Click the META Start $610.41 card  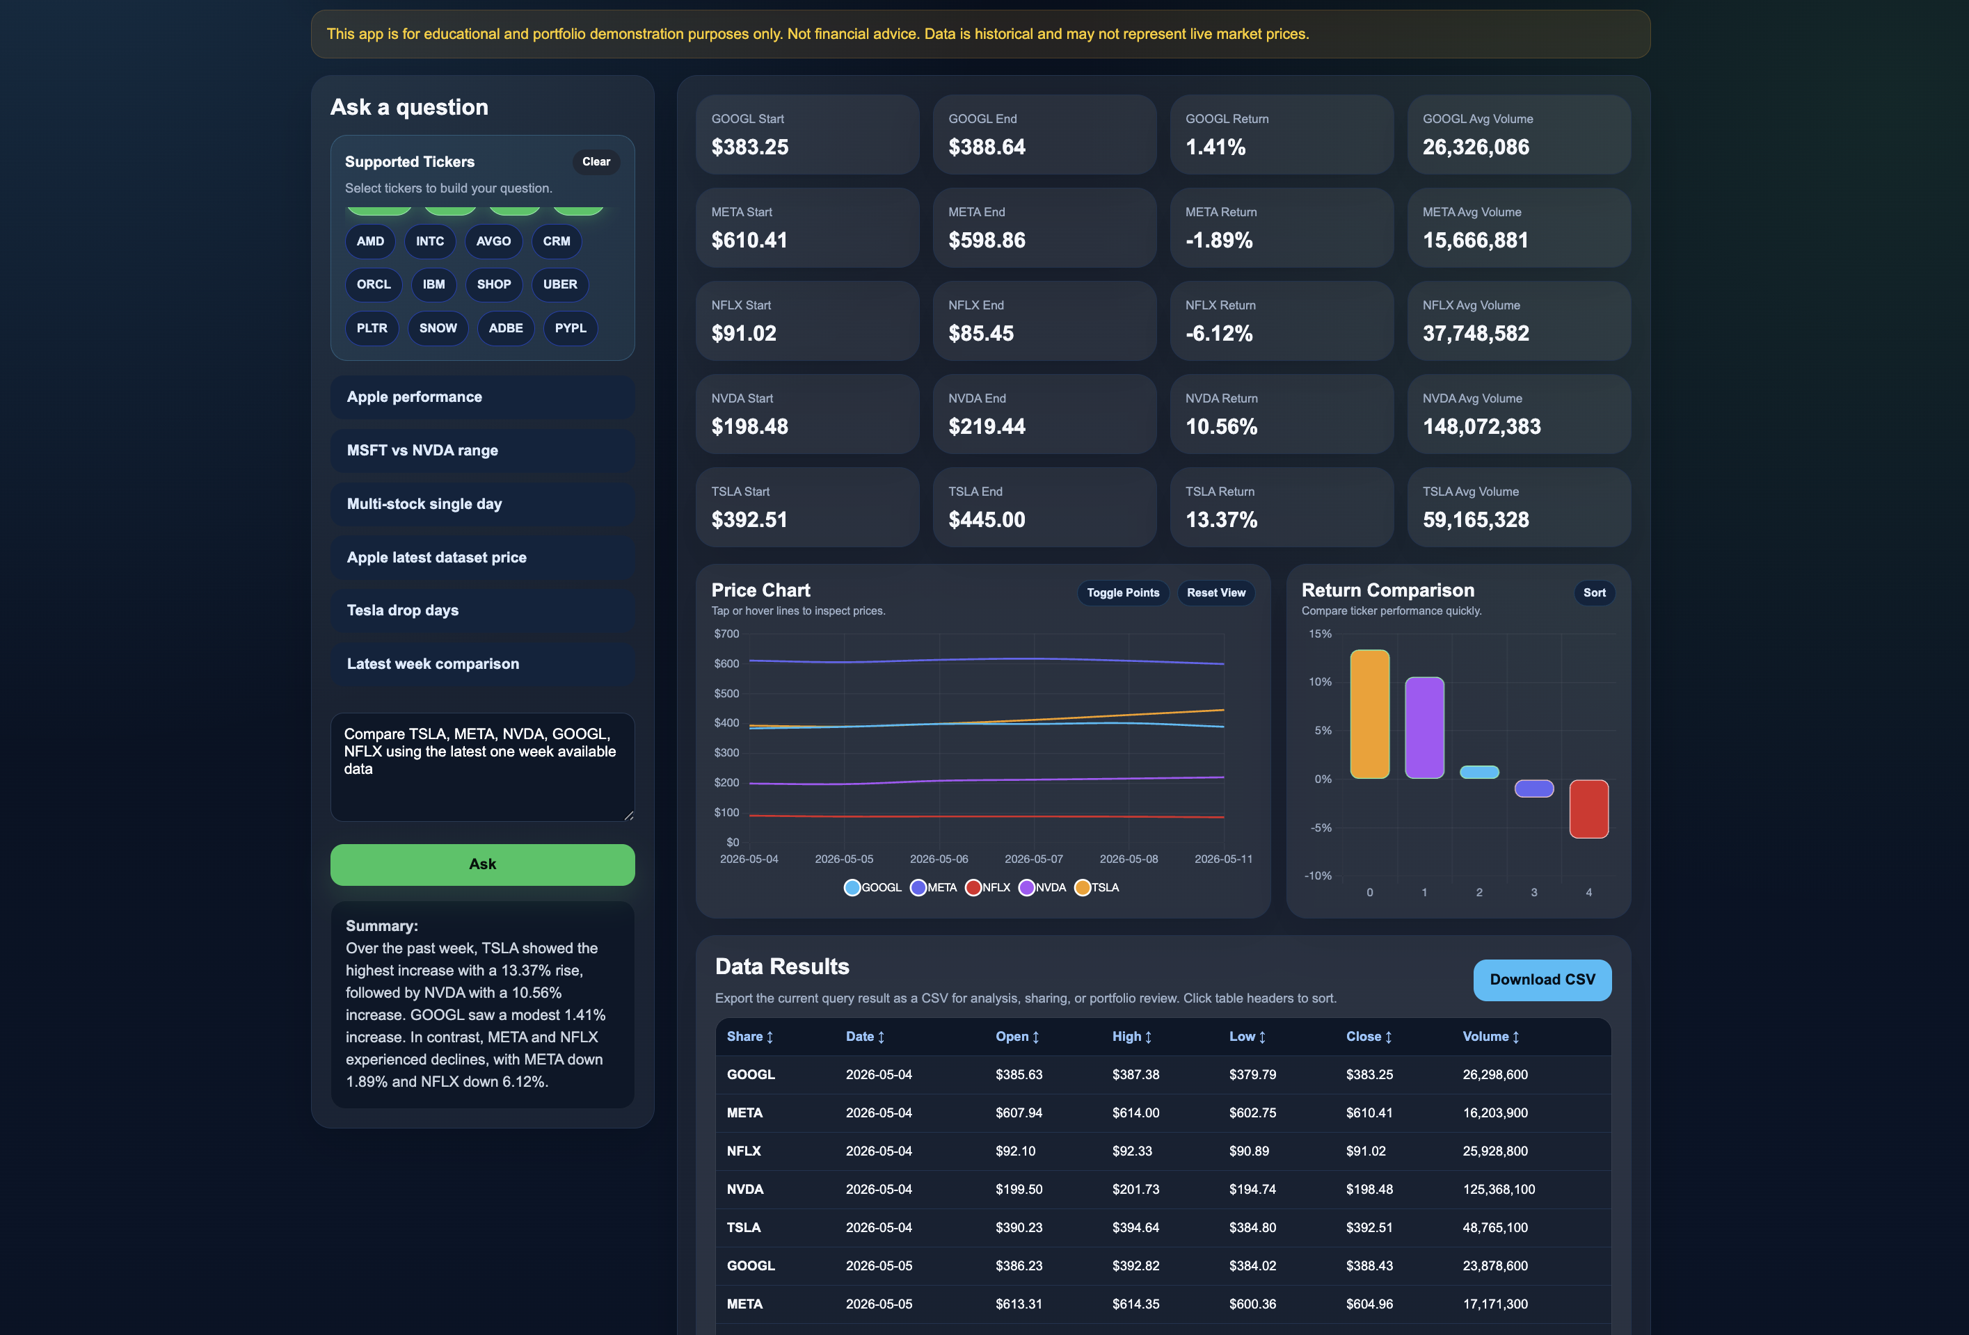806,228
